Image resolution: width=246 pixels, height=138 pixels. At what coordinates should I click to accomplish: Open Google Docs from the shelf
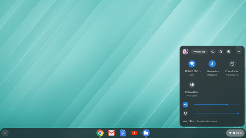[123, 133]
